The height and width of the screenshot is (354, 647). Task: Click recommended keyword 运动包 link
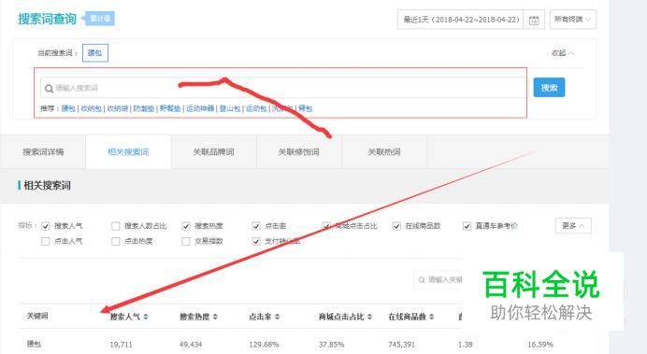(x=256, y=108)
